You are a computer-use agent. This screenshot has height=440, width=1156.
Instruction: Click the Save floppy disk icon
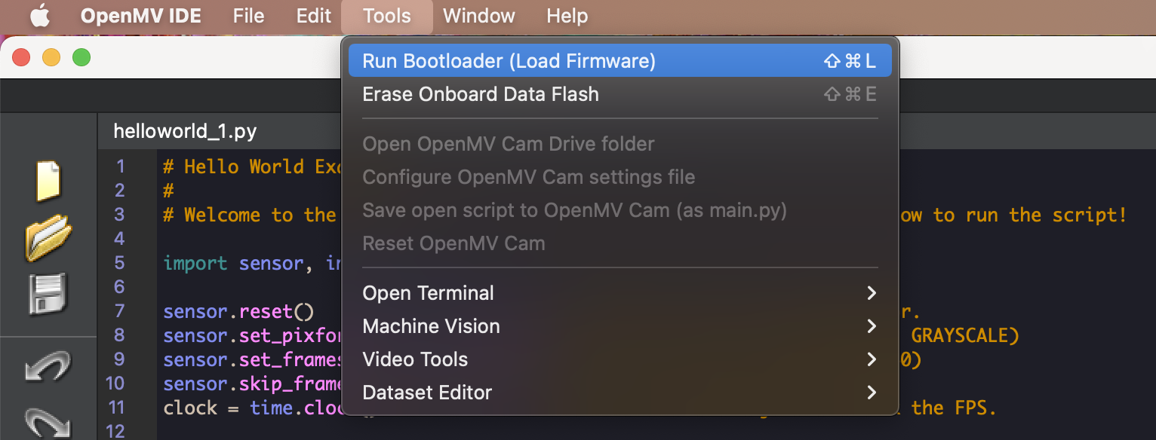tap(48, 294)
